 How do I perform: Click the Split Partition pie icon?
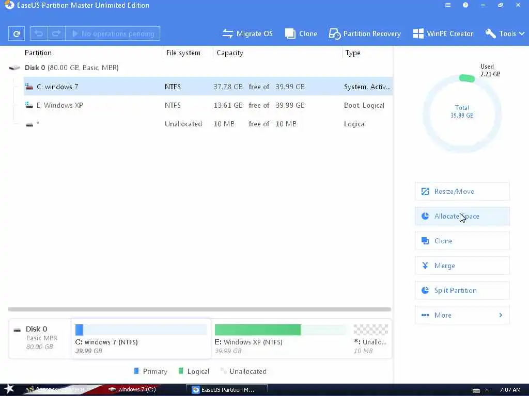[425, 290]
